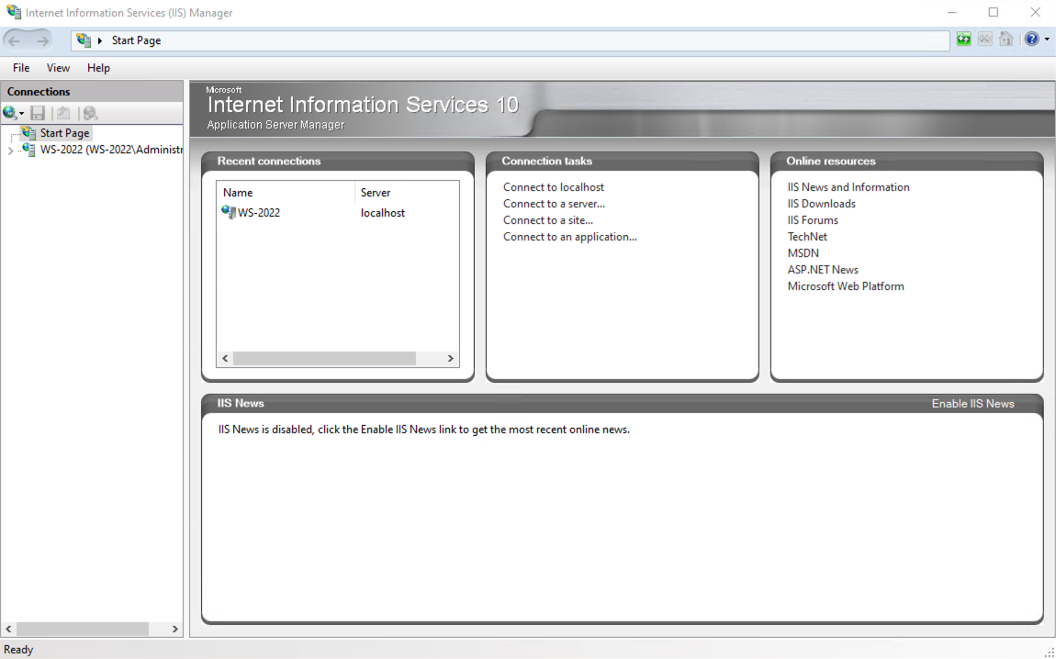Click the Refresh icon near the address bar
Screen dimensions: 1056x659
click(x=963, y=39)
